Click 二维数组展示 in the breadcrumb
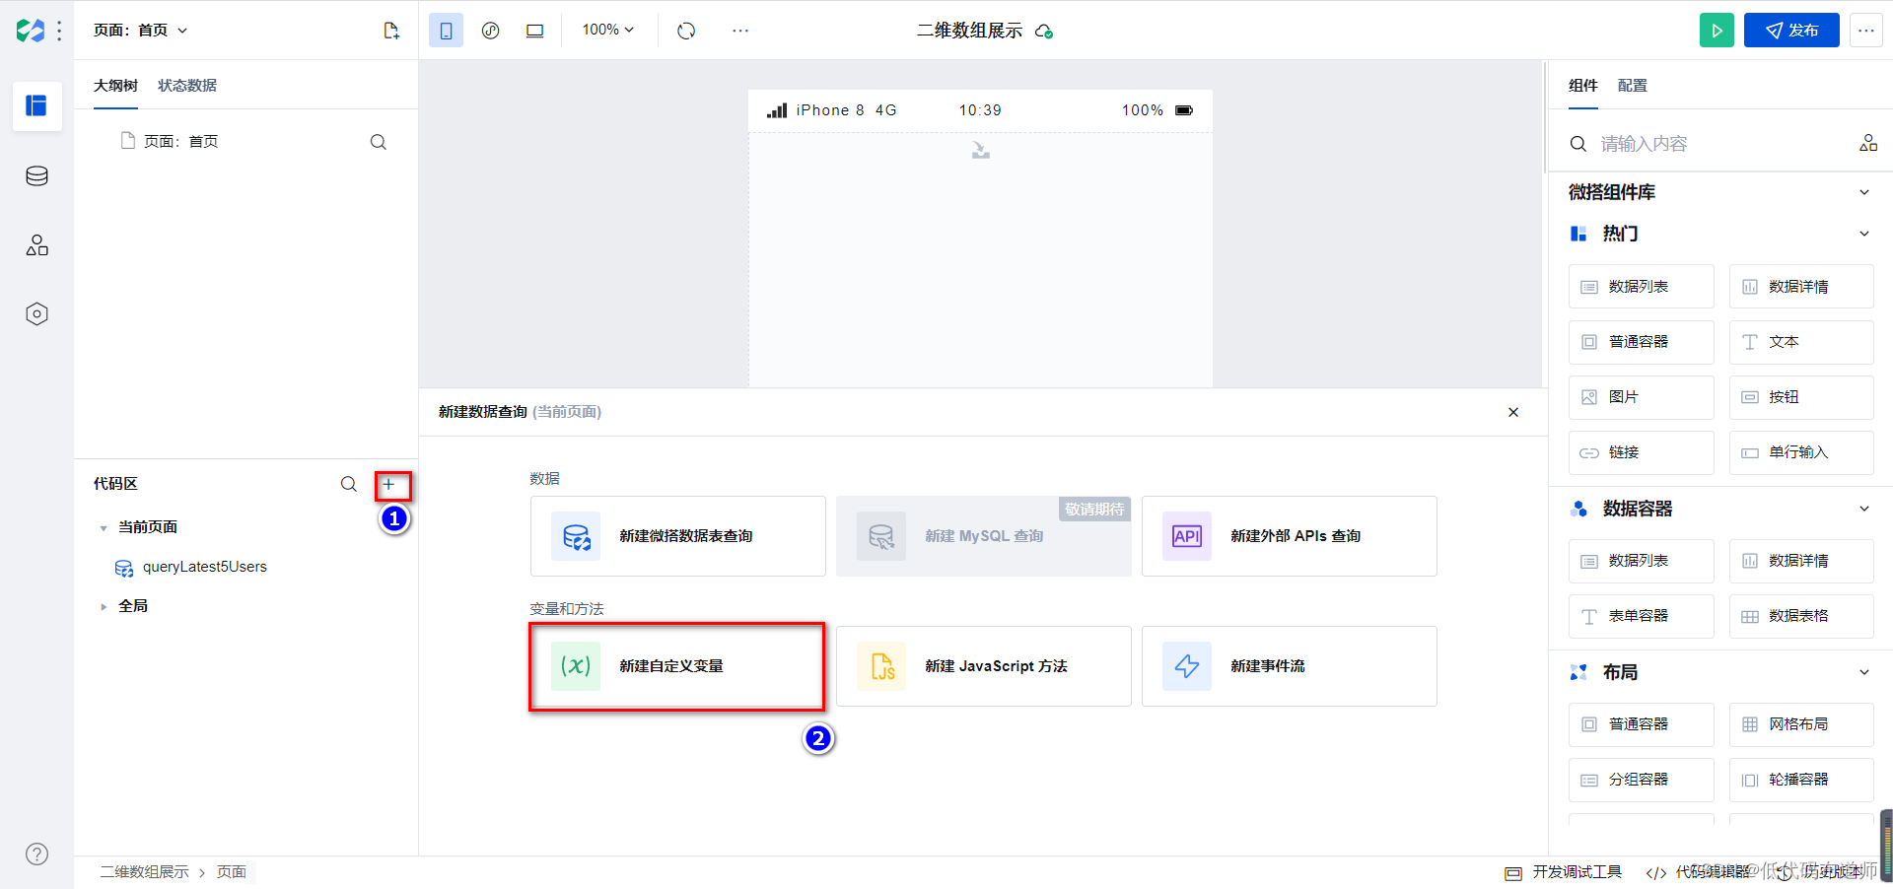1893x889 pixels. point(144,872)
